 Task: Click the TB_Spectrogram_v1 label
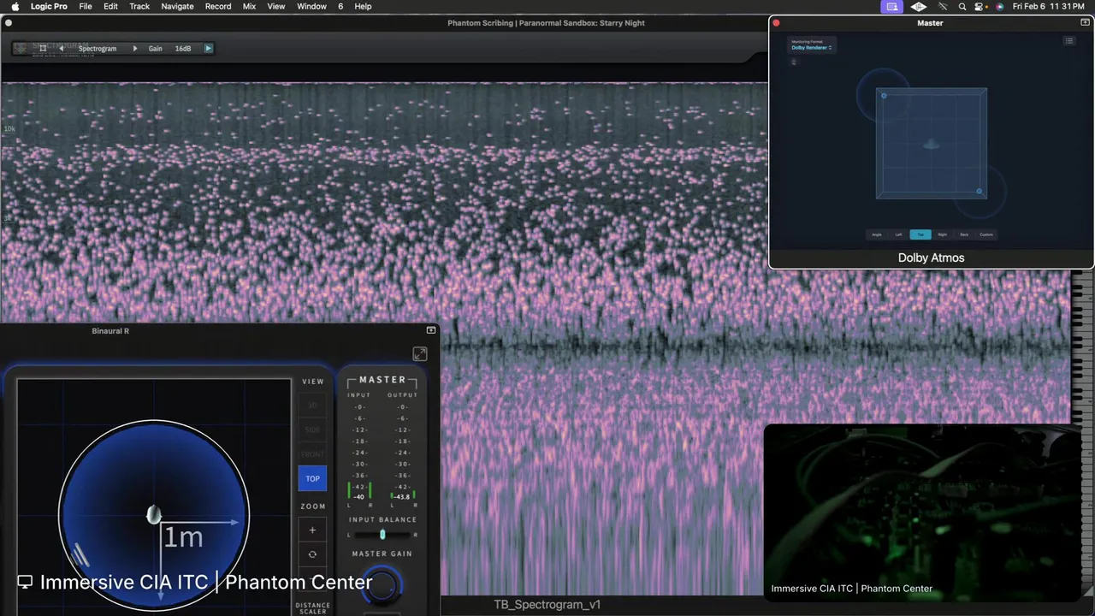coord(547,605)
